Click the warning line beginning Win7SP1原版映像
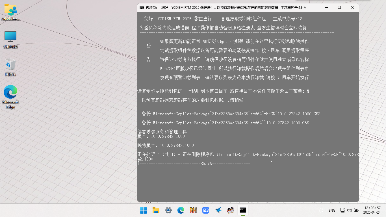The width and height of the screenshot is (386, 217). (234, 69)
